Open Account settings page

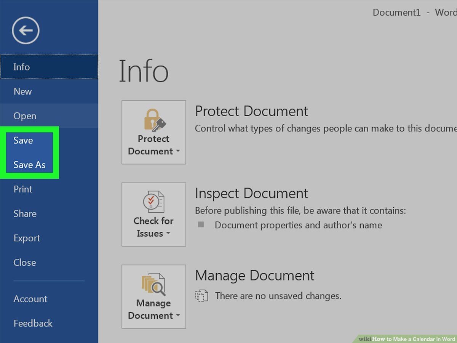(x=49, y=299)
